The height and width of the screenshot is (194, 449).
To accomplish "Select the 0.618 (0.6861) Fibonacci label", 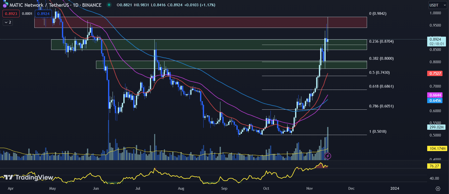I will pos(381,86).
